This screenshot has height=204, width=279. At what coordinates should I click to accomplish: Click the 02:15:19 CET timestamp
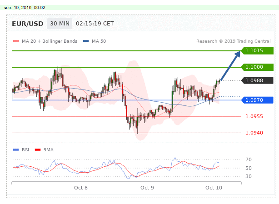(95, 24)
